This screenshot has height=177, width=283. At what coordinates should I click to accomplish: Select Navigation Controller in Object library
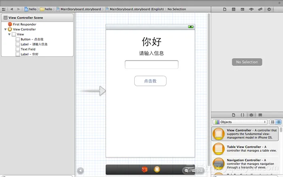pos(245,164)
